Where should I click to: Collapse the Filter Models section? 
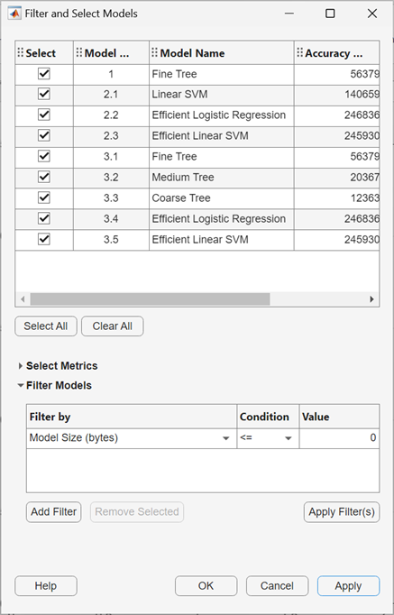pyautogui.click(x=21, y=386)
